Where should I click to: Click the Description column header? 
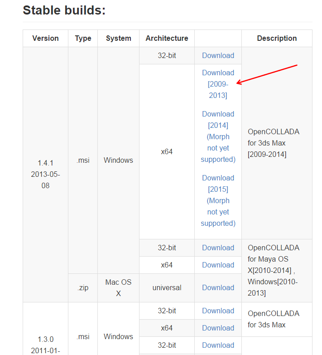pyautogui.click(x=277, y=39)
